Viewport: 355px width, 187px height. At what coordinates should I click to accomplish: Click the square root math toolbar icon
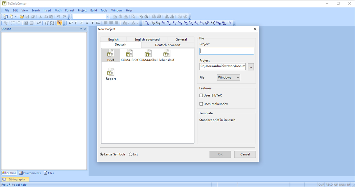(207, 23)
